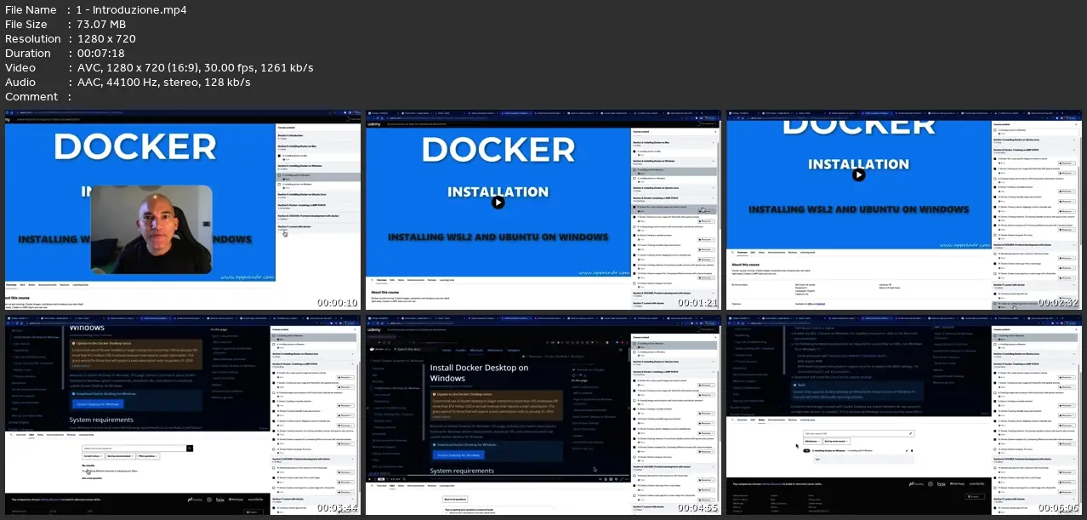Toggle the lecture 7 checkbox in the 00:01:21 frame
The width and height of the screenshot is (1087, 520).
click(x=635, y=218)
